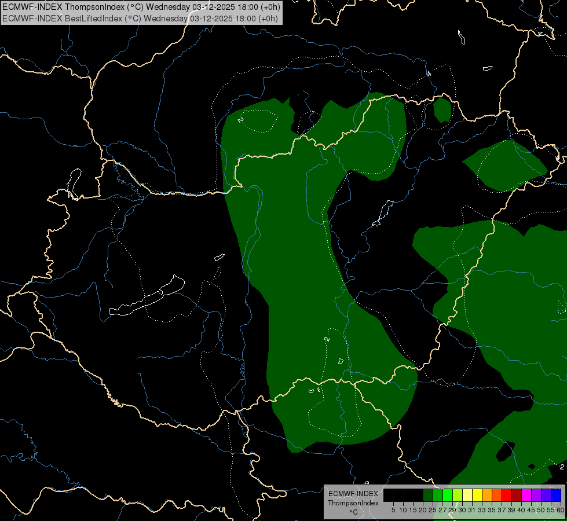Click the BestLiftedIndex title line at top
Image resolution: width=567 pixels, height=521 pixels.
(x=140, y=19)
